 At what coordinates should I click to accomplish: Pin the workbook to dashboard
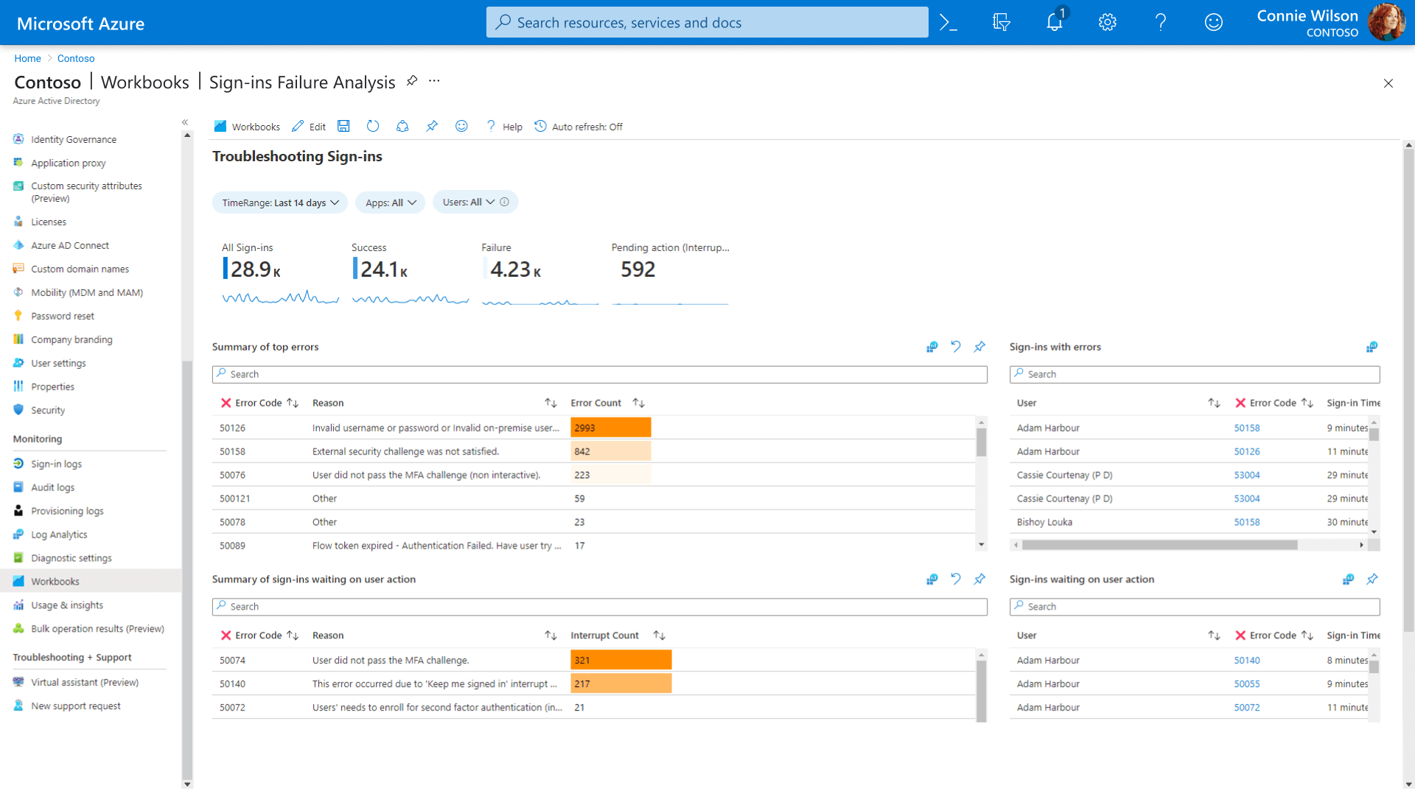[432, 126]
